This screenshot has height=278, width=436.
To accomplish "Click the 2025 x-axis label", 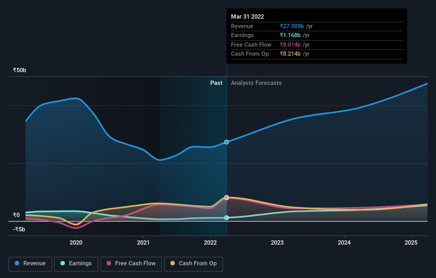I will pos(411,242).
